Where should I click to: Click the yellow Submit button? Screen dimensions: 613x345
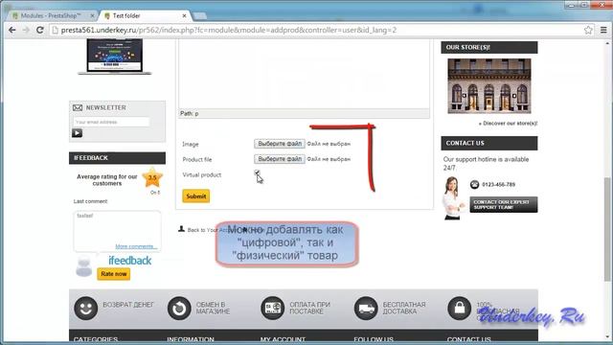tap(195, 195)
